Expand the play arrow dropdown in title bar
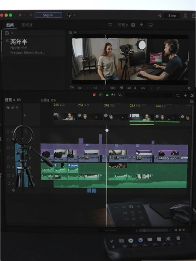 click(x=24, y=15)
